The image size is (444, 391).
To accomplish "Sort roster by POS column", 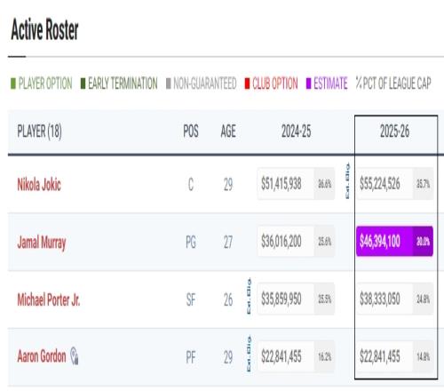I will tap(191, 131).
